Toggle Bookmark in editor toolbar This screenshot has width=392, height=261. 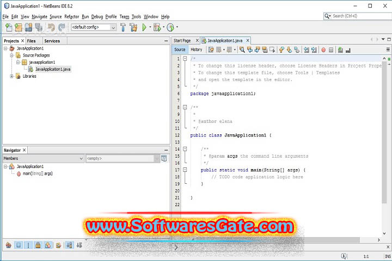[x=297, y=49]
